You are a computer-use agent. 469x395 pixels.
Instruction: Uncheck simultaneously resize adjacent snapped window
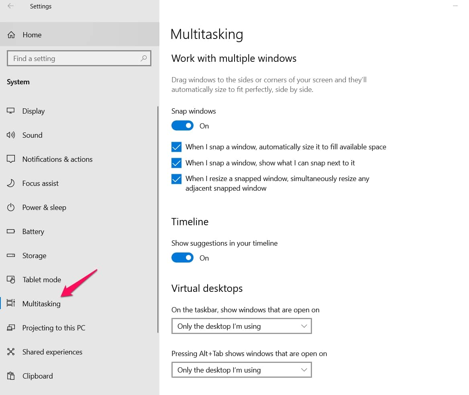point(176,179)
